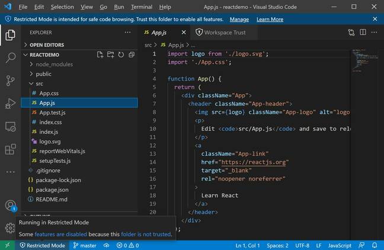Open the Run menu
Viewport: 384px width, 250px height.
(119, 7)
